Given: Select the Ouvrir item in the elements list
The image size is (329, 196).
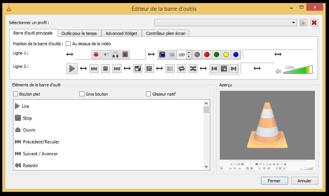Looking at the screenshot, I should (x=108, y=130).
